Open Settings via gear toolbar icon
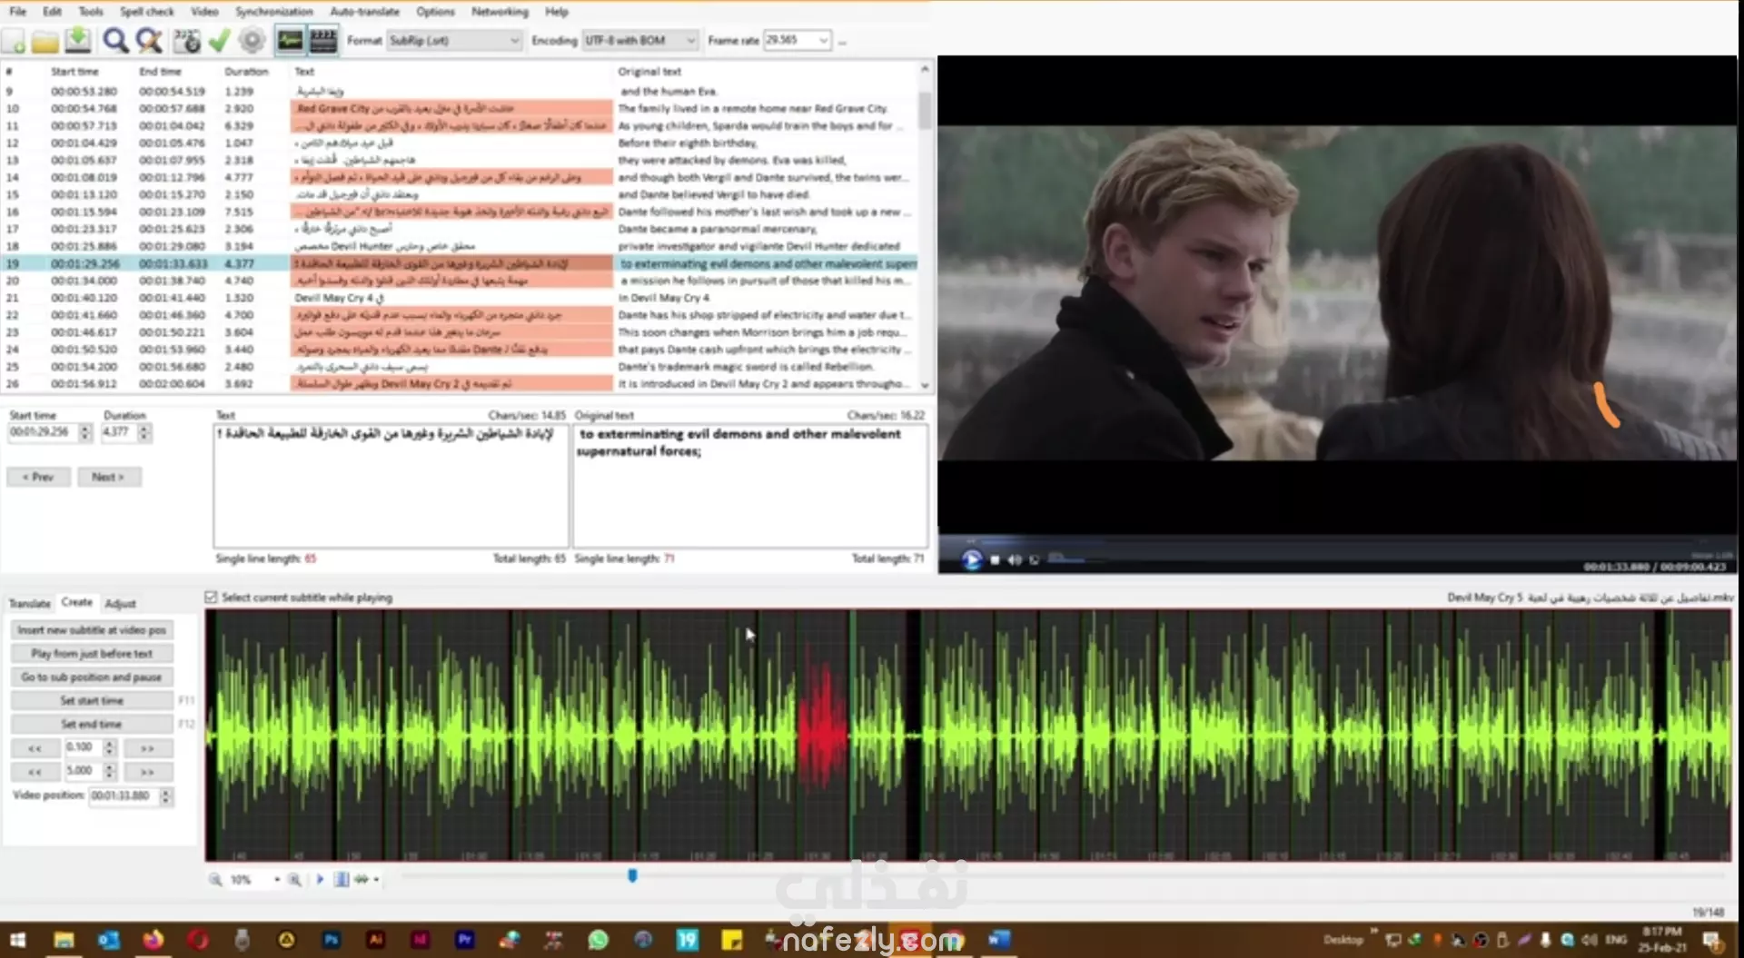The width and height of the screenshot is (1744, 958). 253,41
